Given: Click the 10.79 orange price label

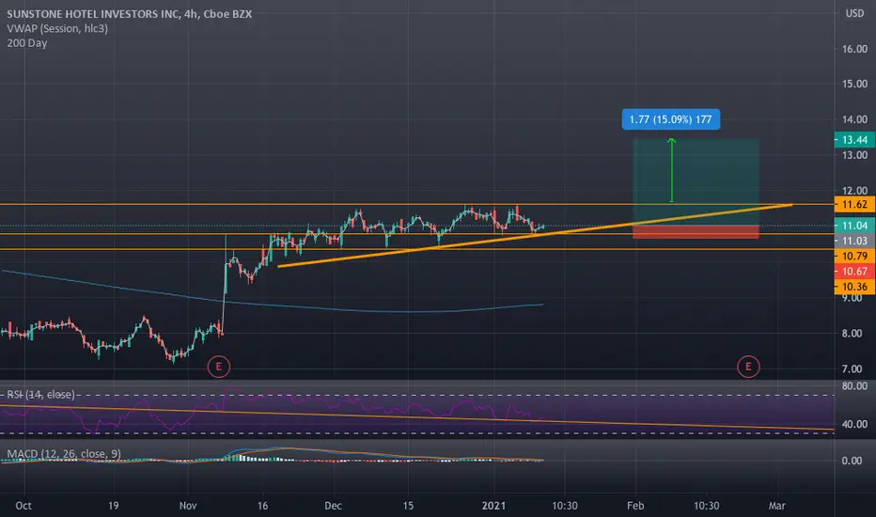Looking at the screenshot, I should pos(854,256).
